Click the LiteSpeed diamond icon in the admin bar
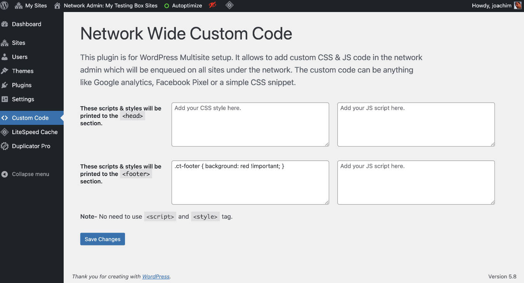 click(229, 5)
